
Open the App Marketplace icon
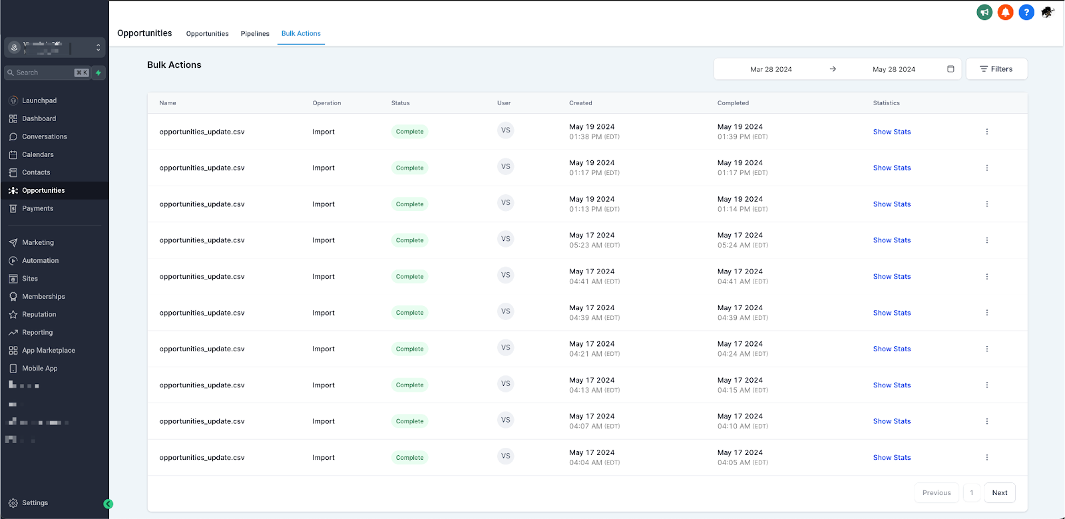tap(13, 350)
